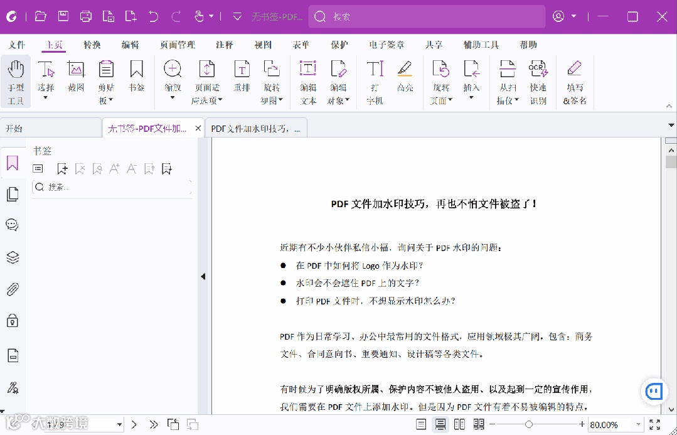Click Rotate Pages (旋转页面)
This screenshot has width=677, height=435.
(441, 82)
